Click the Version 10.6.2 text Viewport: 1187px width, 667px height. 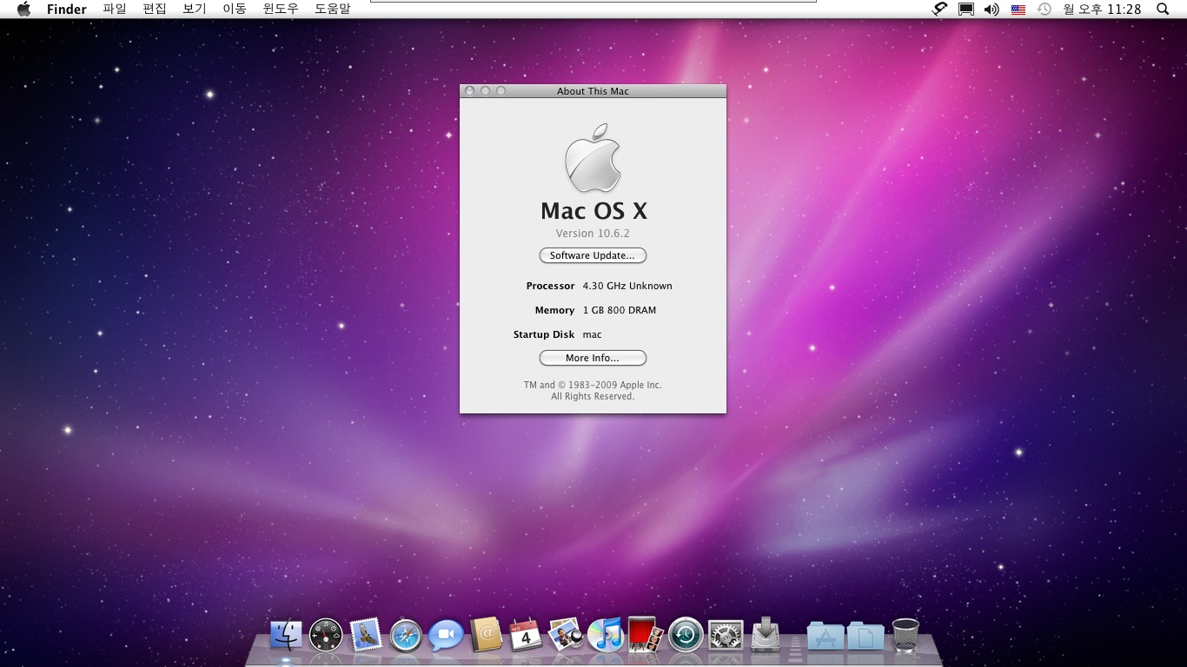tap(593, 234)
